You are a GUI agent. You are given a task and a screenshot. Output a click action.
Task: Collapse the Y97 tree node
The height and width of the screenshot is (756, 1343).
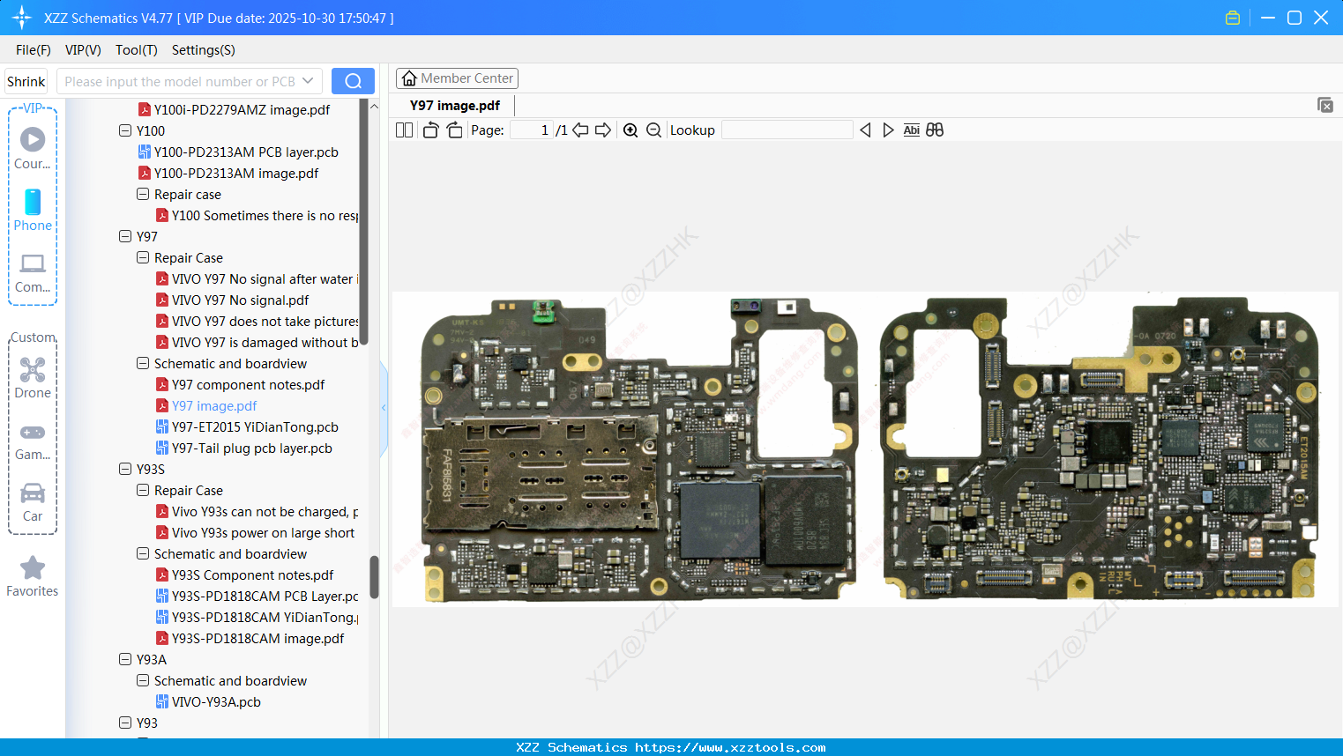point(125,236)
